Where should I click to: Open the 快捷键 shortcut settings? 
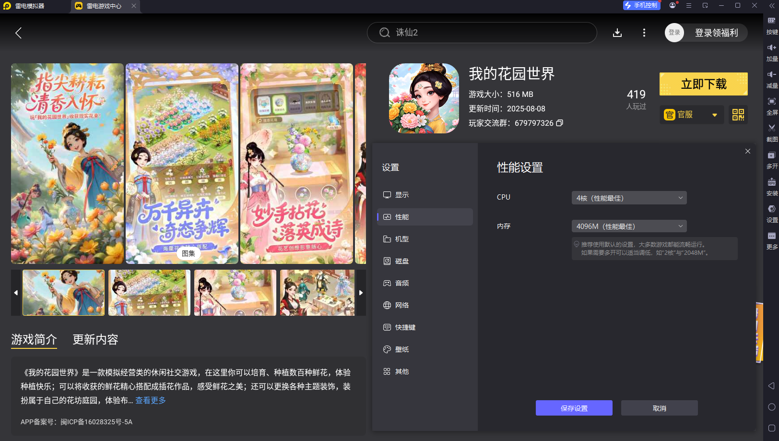pos(425,327)
